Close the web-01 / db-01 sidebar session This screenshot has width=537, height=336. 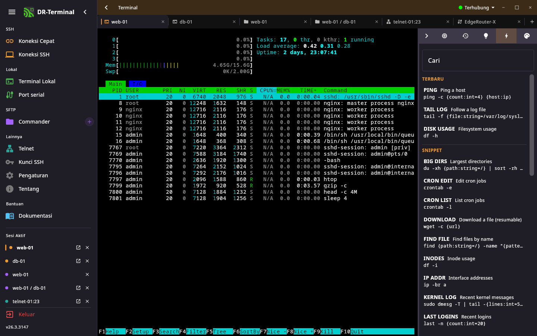pyautogui.click(x=87, y=288)
